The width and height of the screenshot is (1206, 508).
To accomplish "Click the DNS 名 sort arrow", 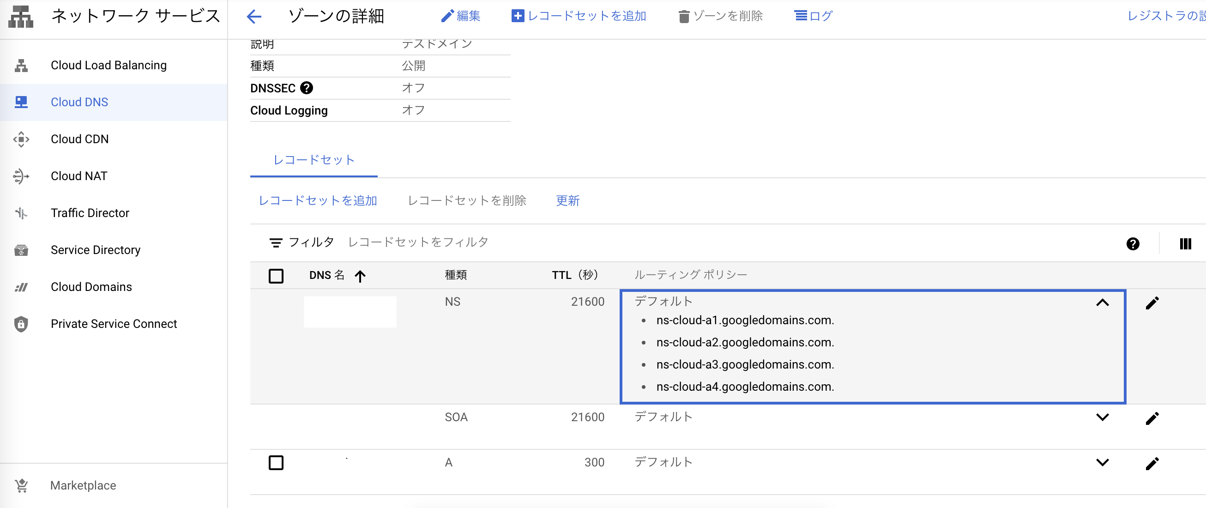I will coord(360,276).
